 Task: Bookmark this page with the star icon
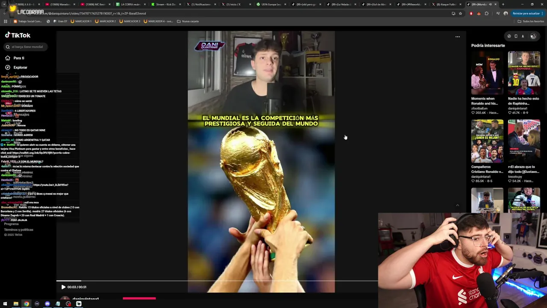click(x=460, y=13)
